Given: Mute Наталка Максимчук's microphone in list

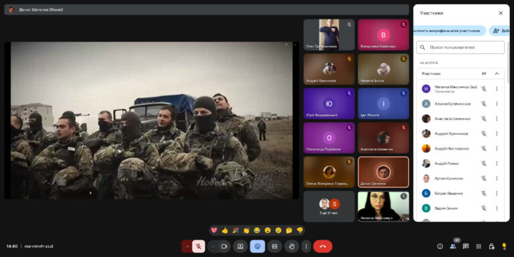Looking at the screenshot, I should 483,89.
